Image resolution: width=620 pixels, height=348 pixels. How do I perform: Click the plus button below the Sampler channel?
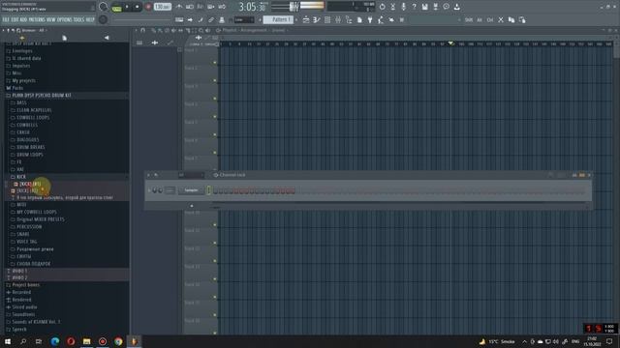[192, 206]
